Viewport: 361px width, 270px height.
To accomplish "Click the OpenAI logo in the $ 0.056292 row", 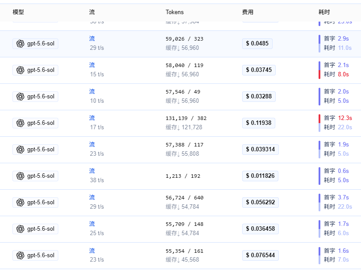I will tap(20, 202).
